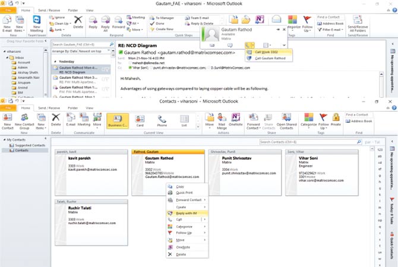
Task: Open the Ruchir Talati business card
Action: point(91,223)
